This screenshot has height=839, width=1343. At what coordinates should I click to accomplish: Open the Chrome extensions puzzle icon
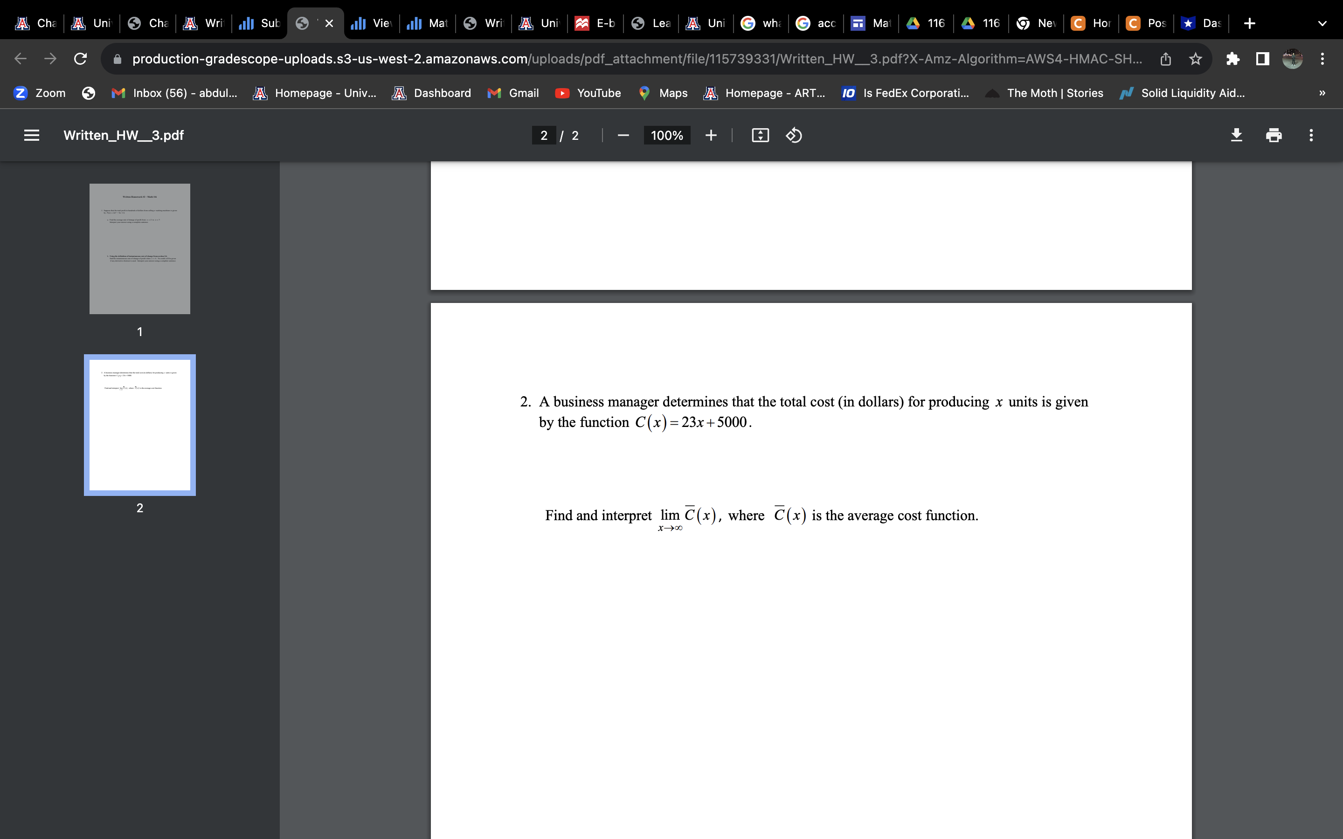tap(1232, 59)
